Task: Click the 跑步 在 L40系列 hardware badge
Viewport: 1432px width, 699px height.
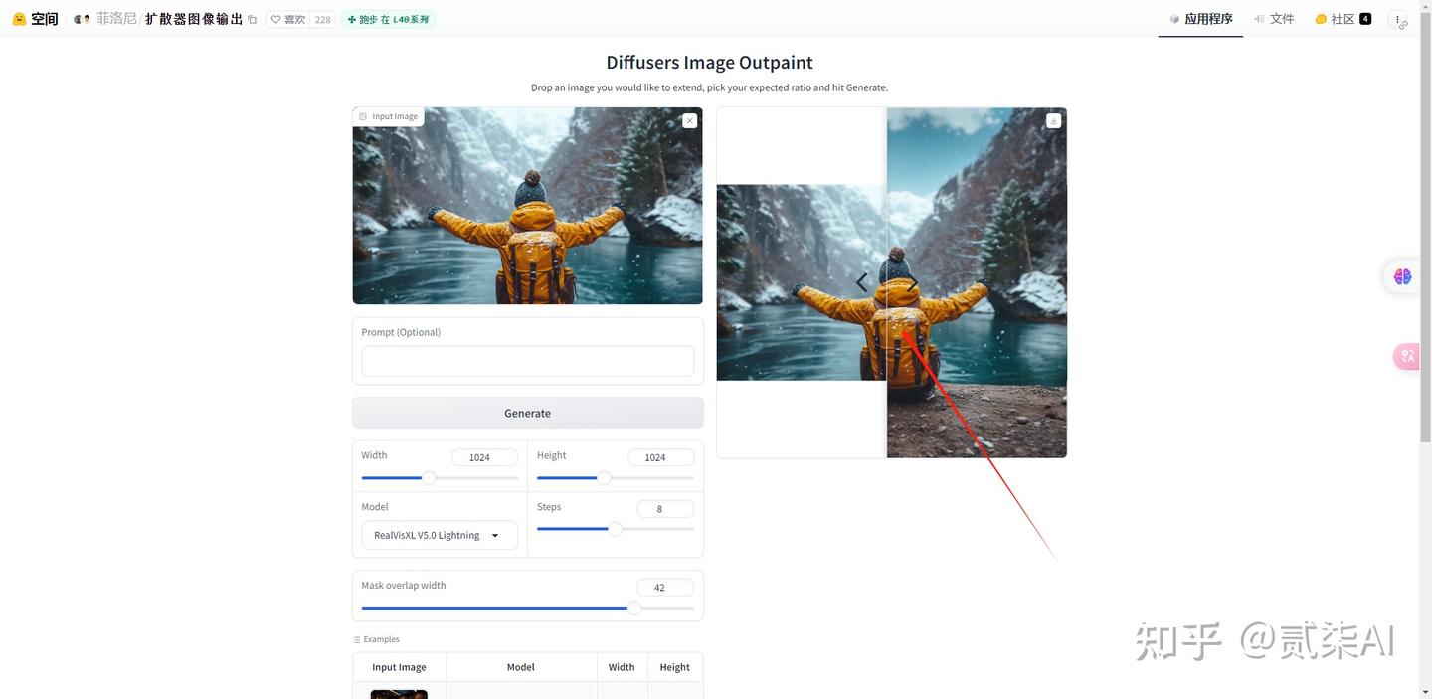Action: point(387,19)
